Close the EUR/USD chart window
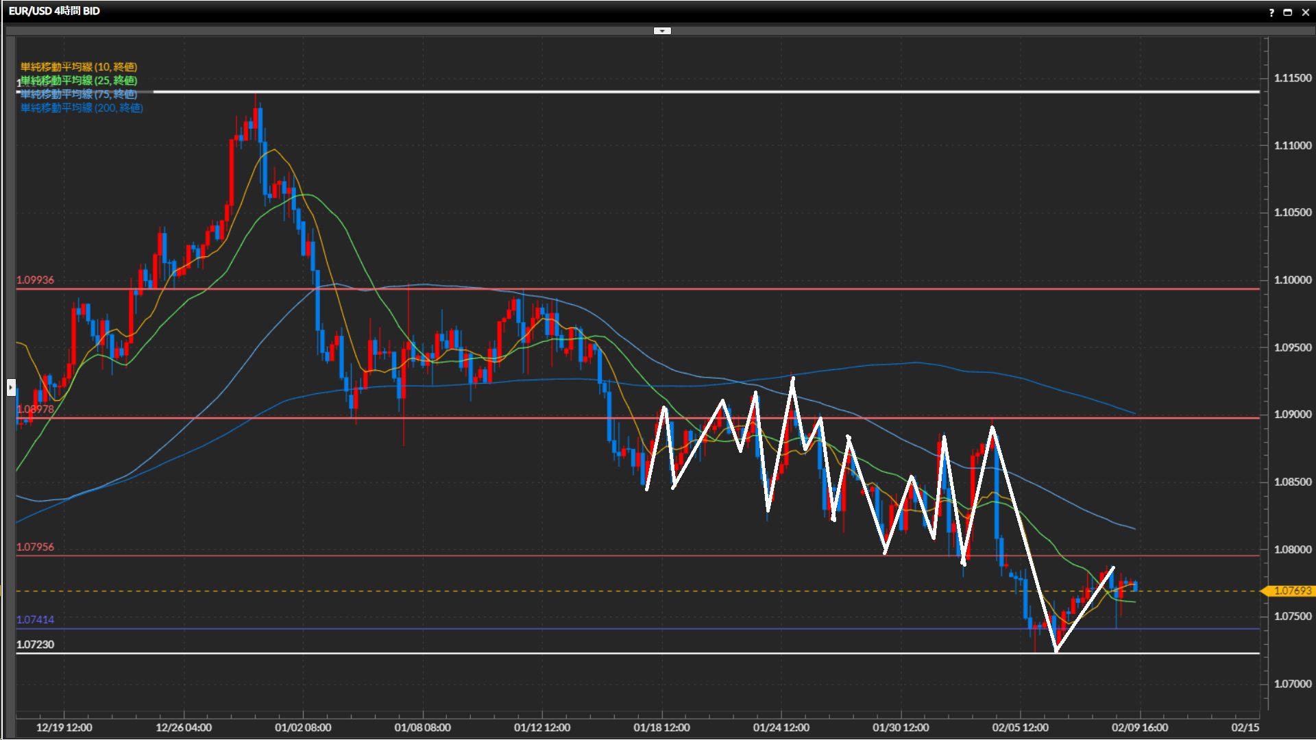 click(1305, 12)
